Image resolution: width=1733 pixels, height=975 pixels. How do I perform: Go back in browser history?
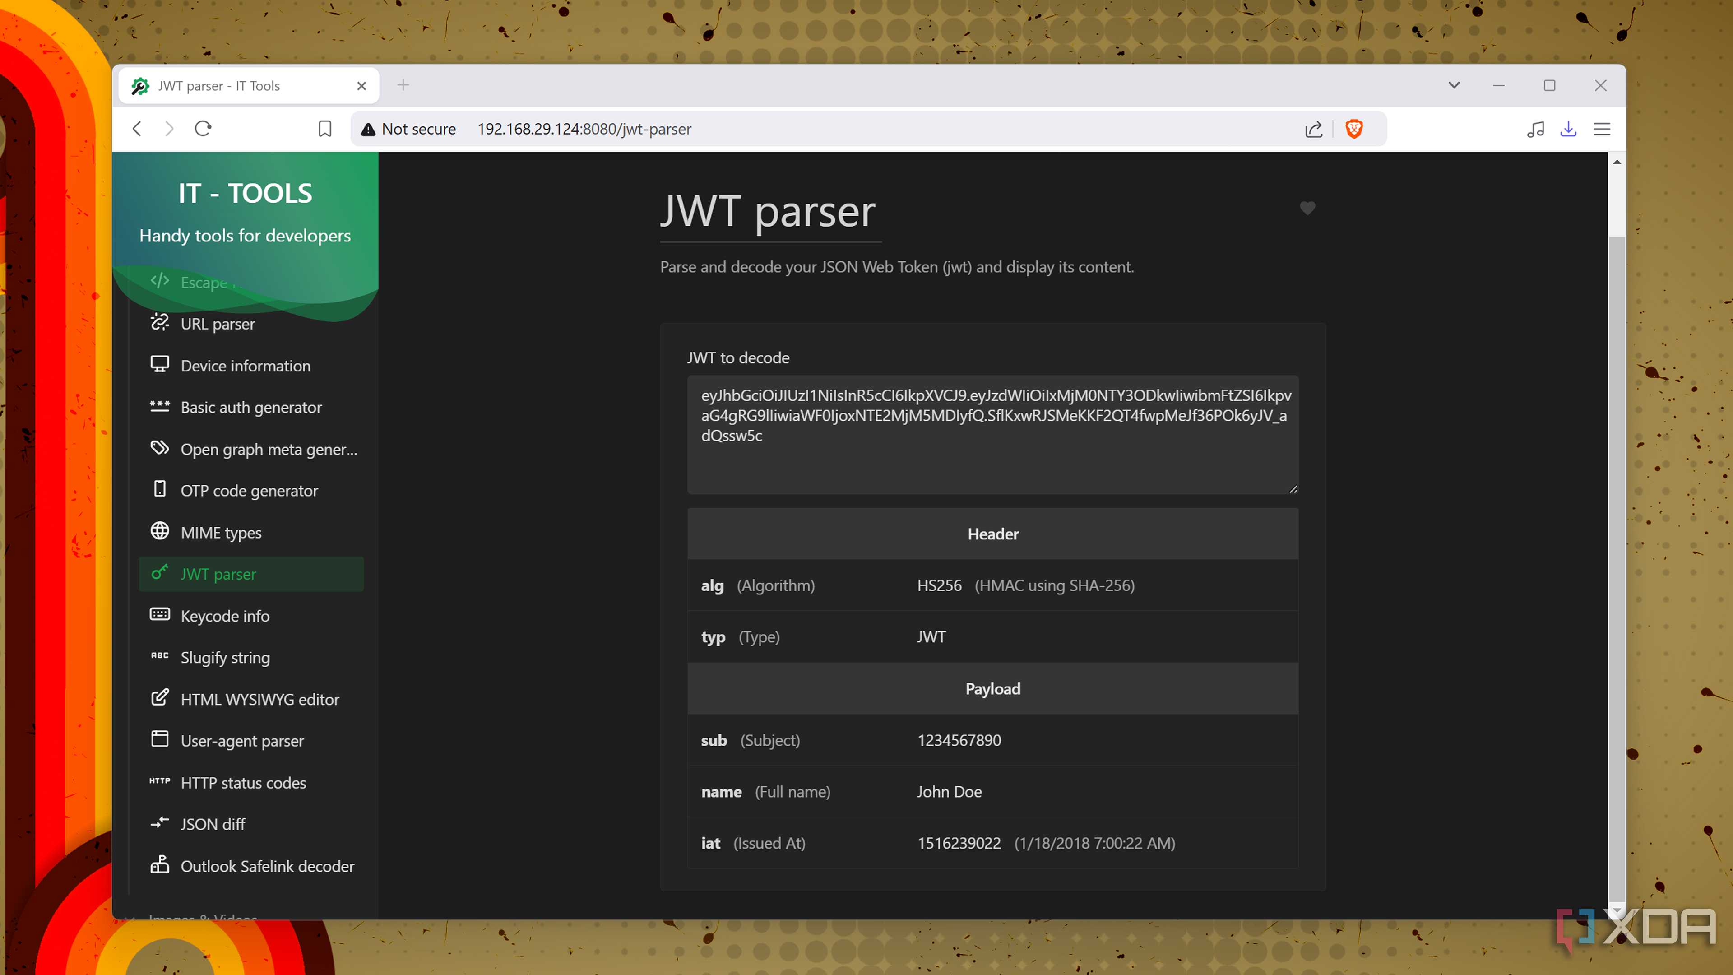pyautogui.click(x=137, y=129)
